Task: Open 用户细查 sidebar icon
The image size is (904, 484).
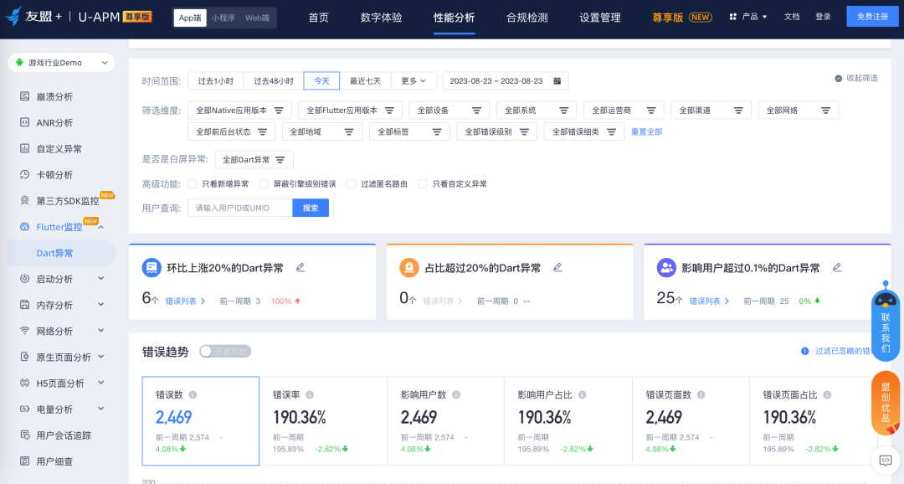Action: (x=25, y=461)
